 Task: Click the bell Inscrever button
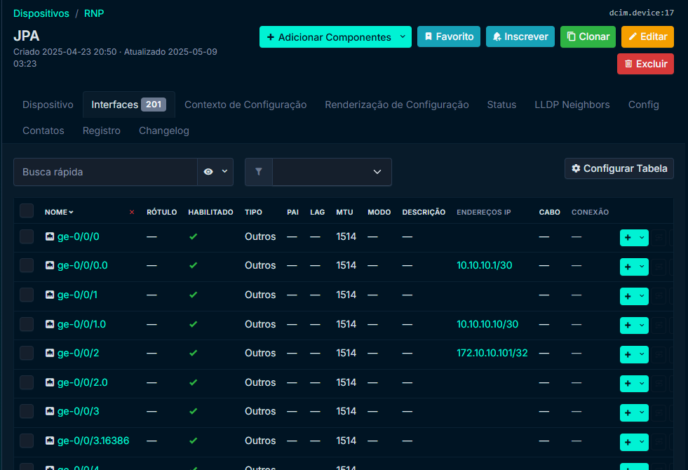click(520, 36)
